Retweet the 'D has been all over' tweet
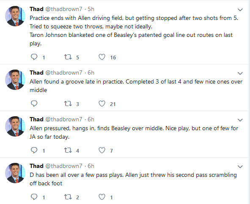 (68, 197)
